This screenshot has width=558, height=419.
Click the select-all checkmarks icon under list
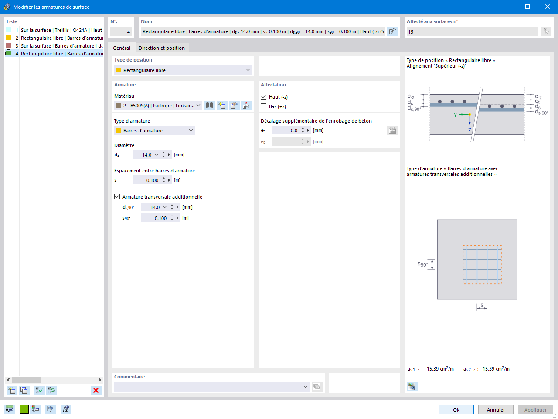point(39,390)
